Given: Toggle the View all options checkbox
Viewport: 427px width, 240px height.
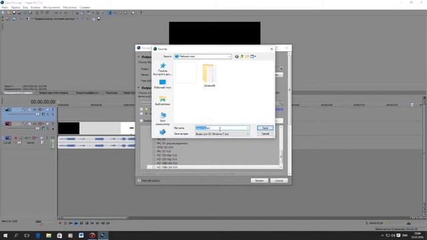Looking at the screenshot, I should (x=139, y=181).
